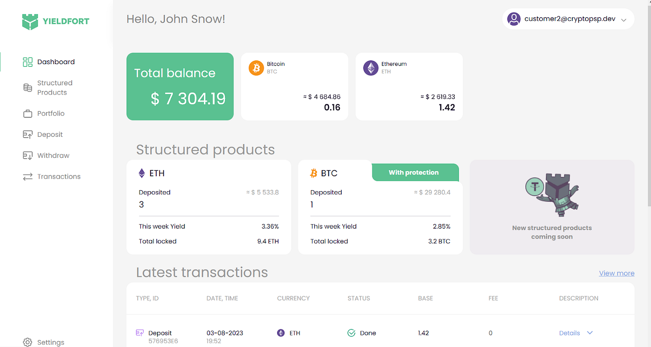Click the YieldFort logo icon
Screen dimensions: 651x347
[x=30, y=21]
